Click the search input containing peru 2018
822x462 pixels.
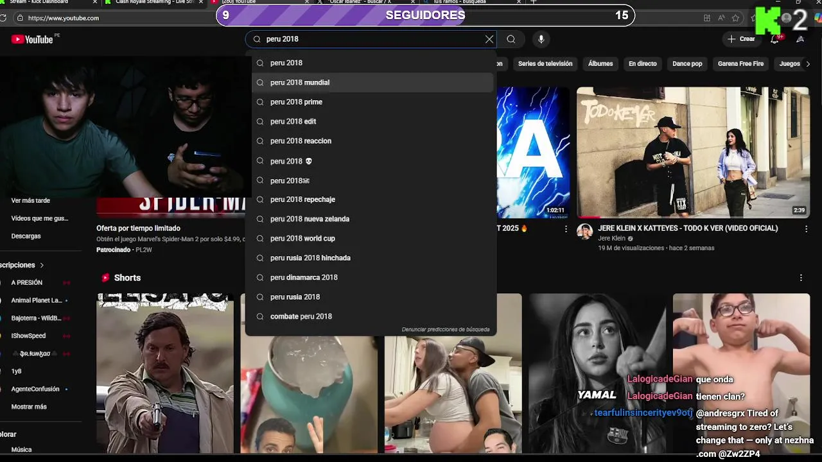[372, 39]
